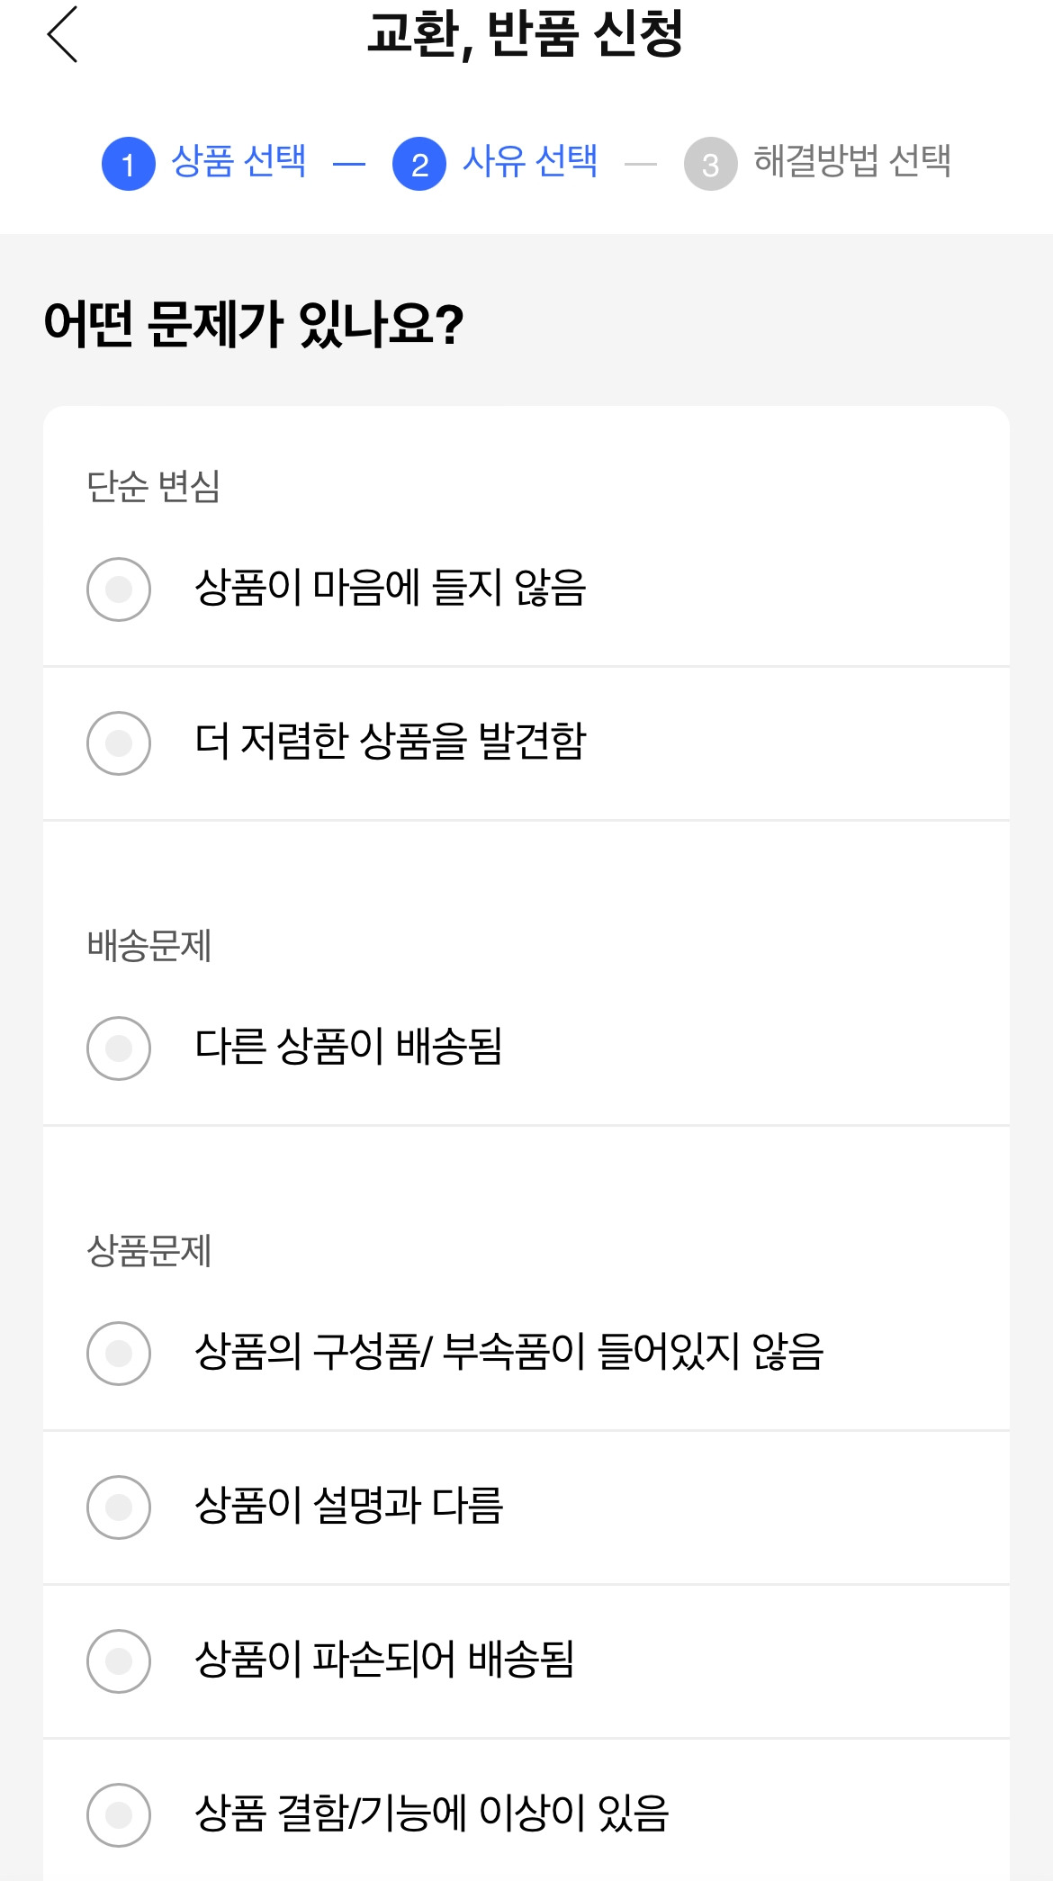Select radio for 다른 상품이 배송됨

pyautogui.click(x=119, y=1048)
